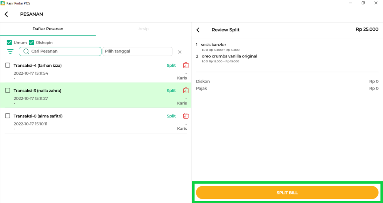This screenshot has width=383, height=203.
Task: Switch to the Daftar Pesanan tab
Action: [x=48, y=29]
